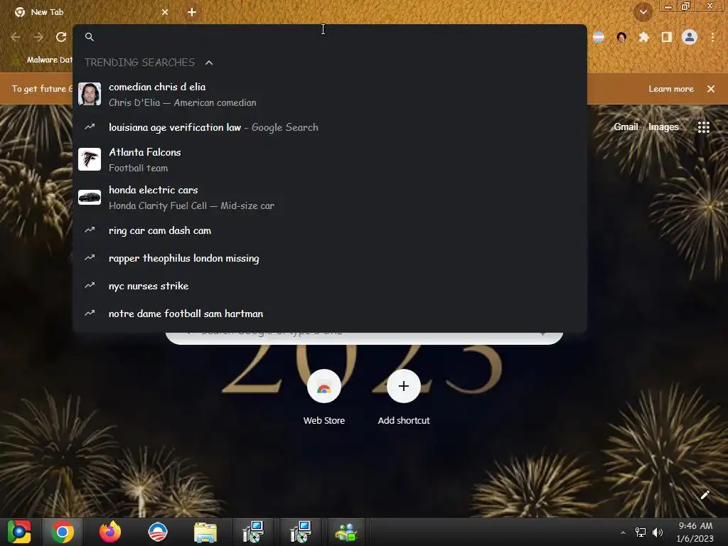Image resolution: width=728 pixels, height=546 pixels.
Task: Select notre dame football sam hartman suggestion
Action: click(x=330, y=314)
